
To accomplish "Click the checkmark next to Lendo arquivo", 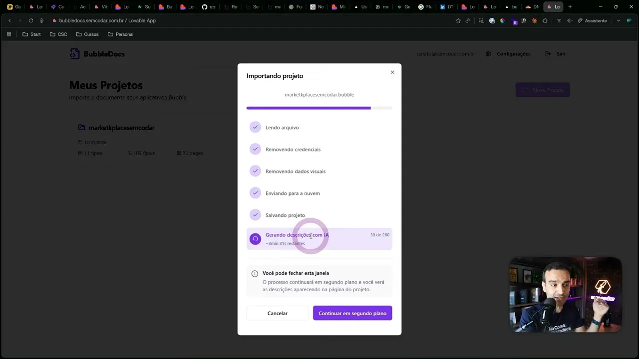I will pos(255,127).
